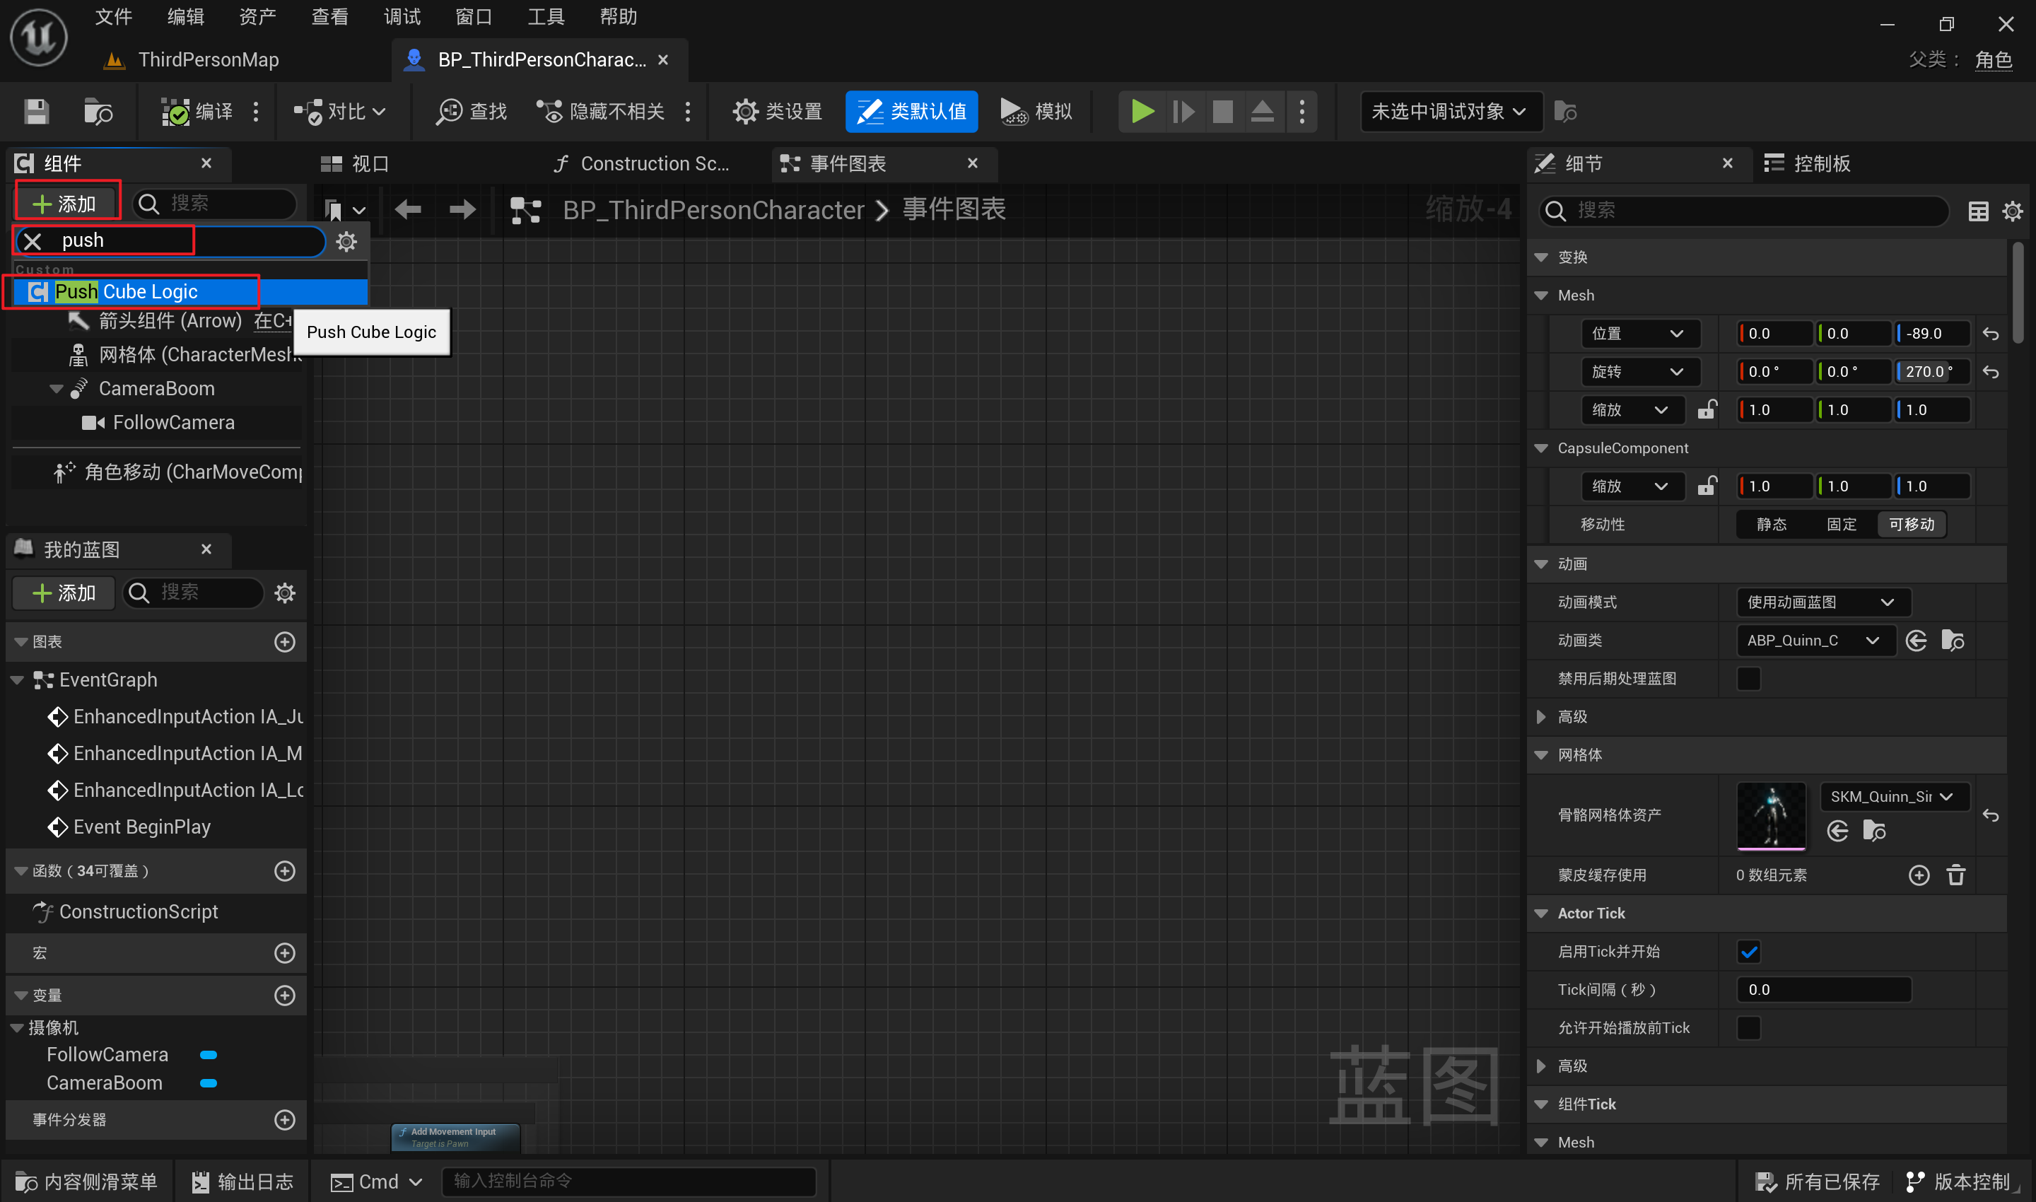Open Class Settings (类设置) gear

(x=744, y=111)
